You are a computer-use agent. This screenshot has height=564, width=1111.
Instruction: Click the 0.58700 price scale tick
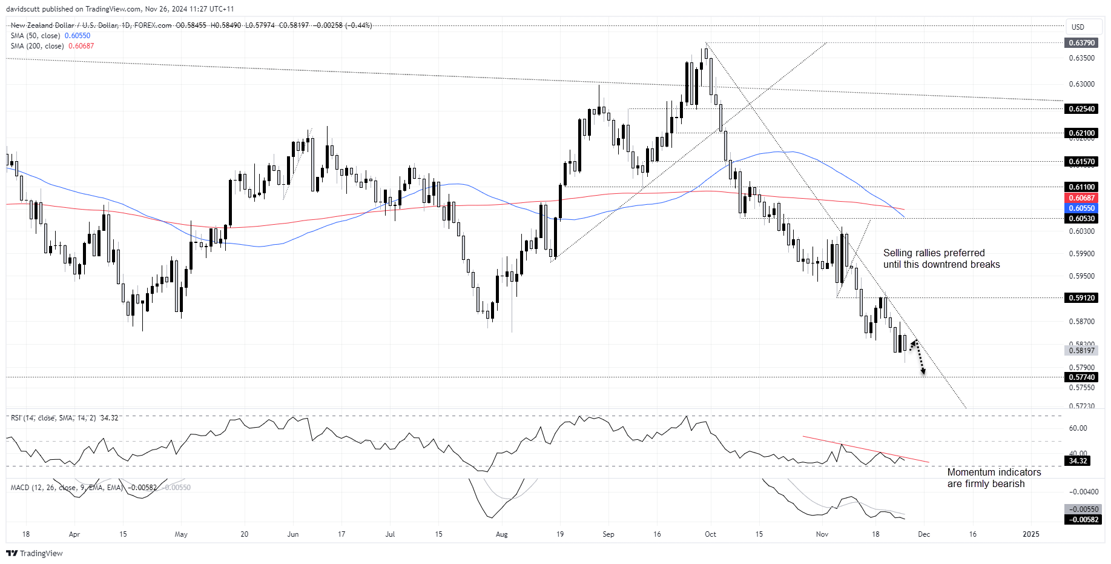(1082, 322)
